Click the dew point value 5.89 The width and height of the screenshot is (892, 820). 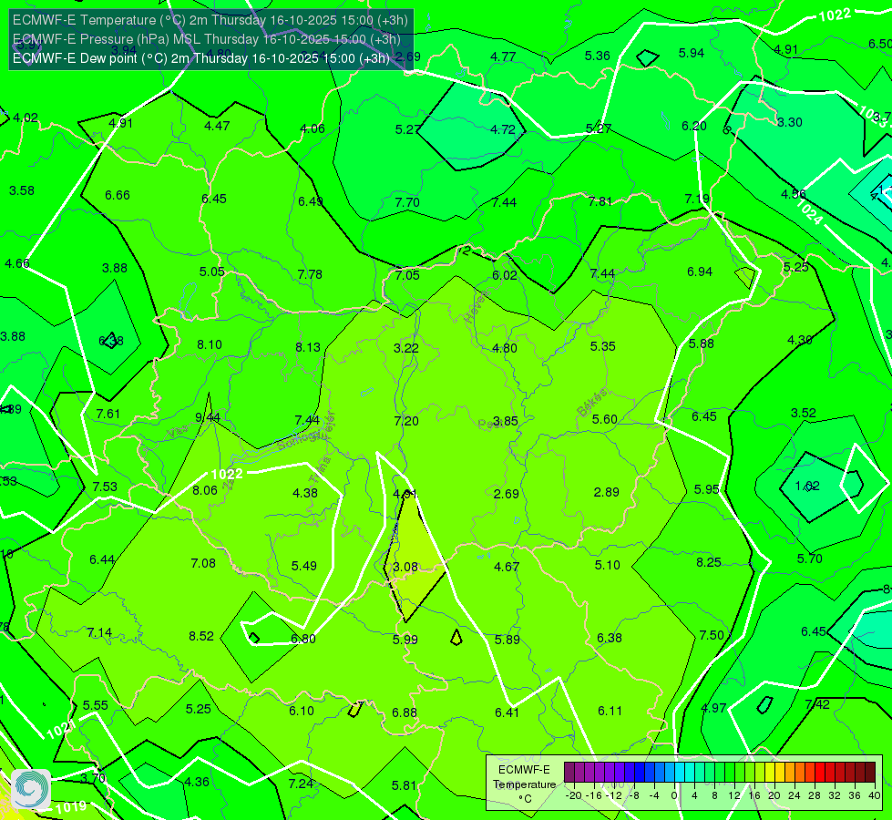(507, 640)
